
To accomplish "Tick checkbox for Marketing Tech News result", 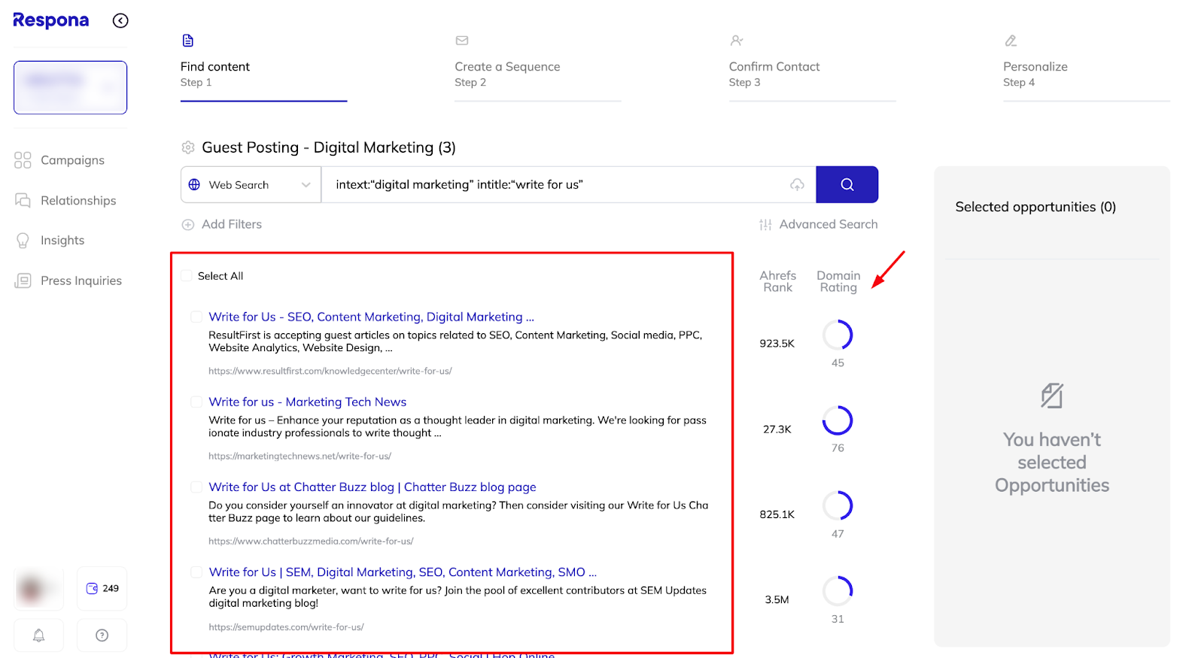I will 196,402.
